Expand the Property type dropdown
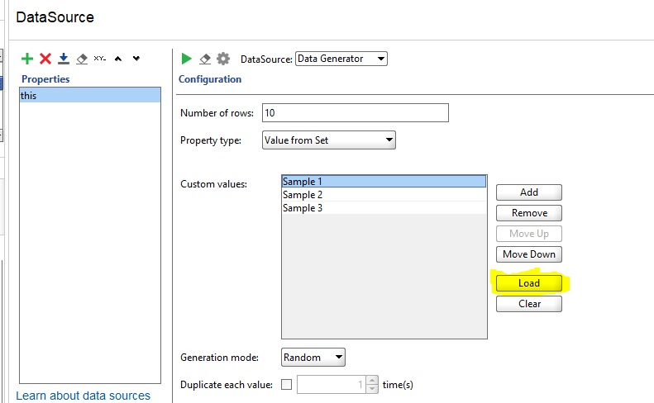 [328, 140]
